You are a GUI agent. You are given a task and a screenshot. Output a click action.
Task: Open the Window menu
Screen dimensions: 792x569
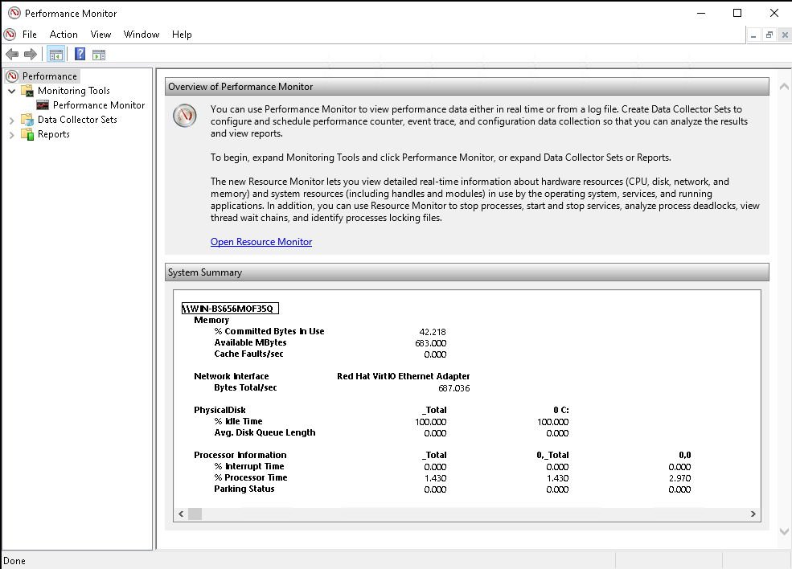point(142,35)
